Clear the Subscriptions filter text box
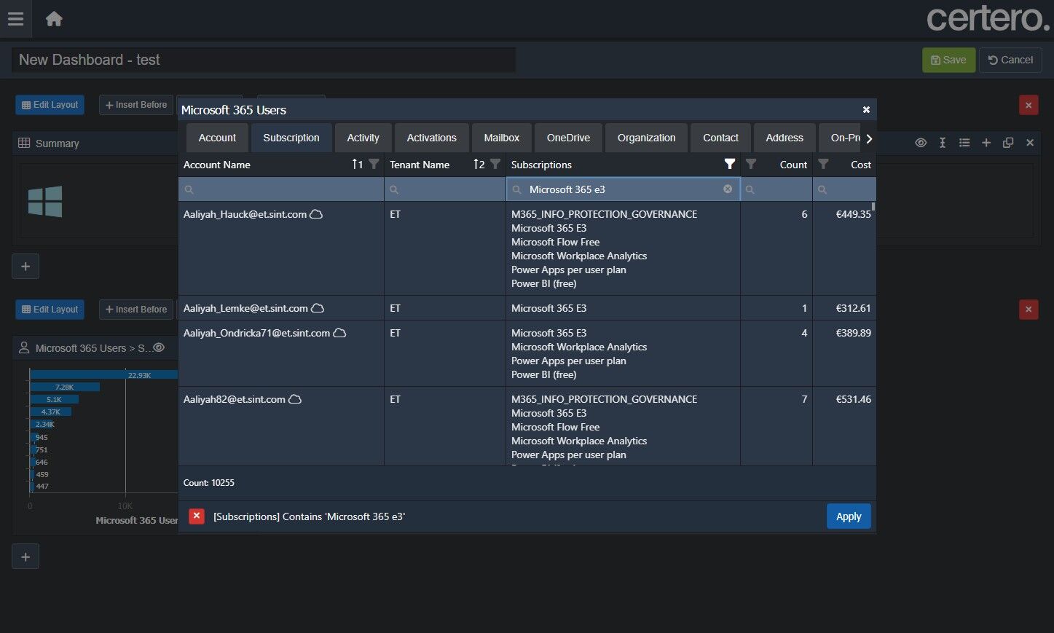Image resolution: width=1054 pixels, height=633 pixels. click(x=727, y=189)
